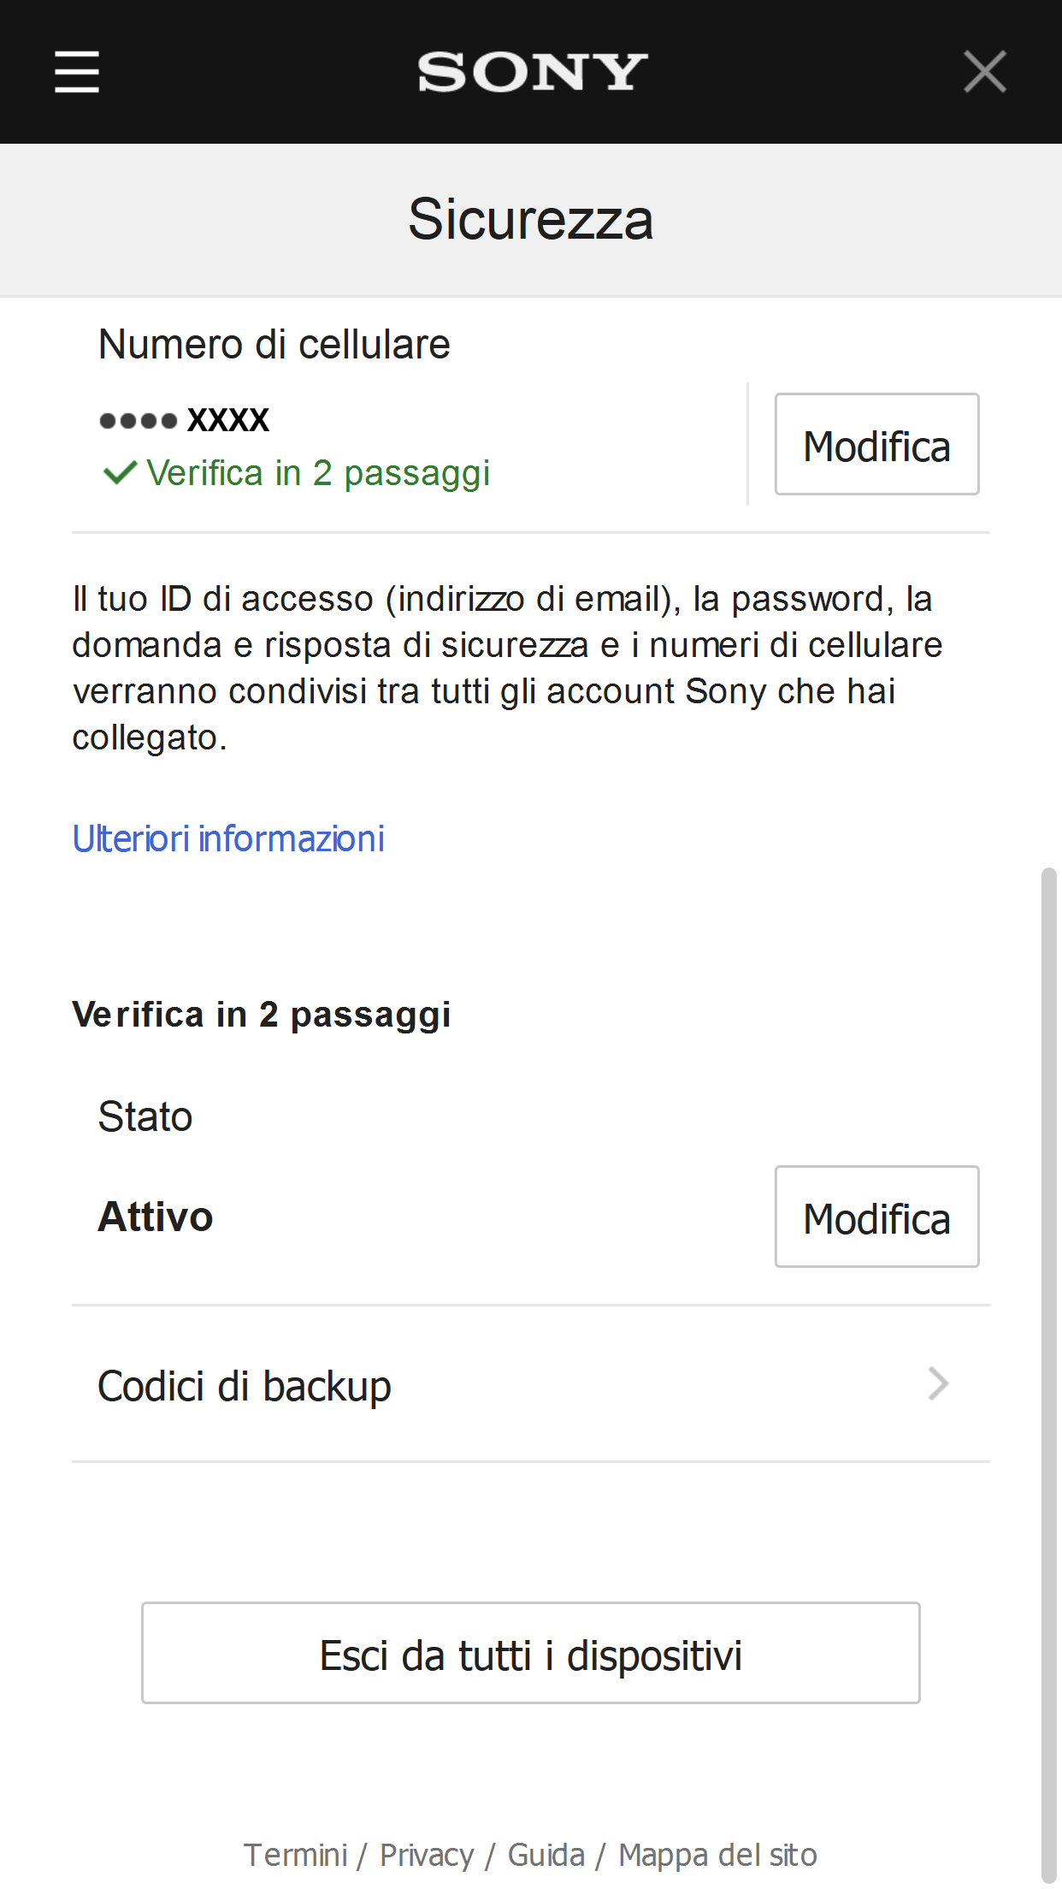Click Modifica next to Attivo status

pyautogui.click(x=876, y=1217)
